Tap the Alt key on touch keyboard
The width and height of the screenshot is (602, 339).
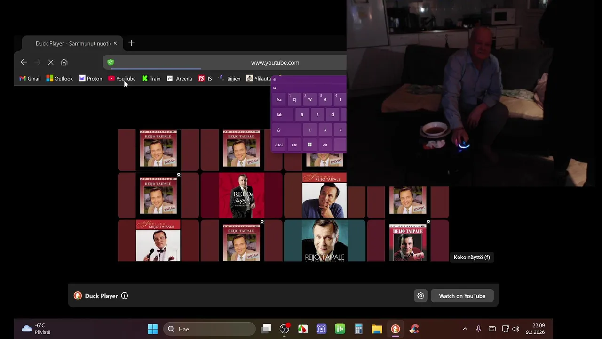325,145
